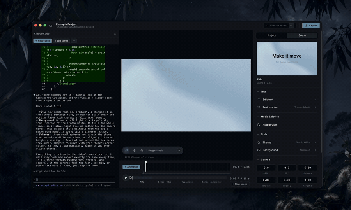Viewport: 351px width, 210px height.
Task: Click the white playhead marker on the timeline
Action: (x=146, y=162)
